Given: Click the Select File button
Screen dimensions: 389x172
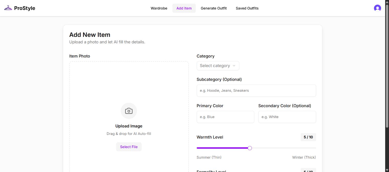Looking at the screenshot, I should click(x=129, y=147).
